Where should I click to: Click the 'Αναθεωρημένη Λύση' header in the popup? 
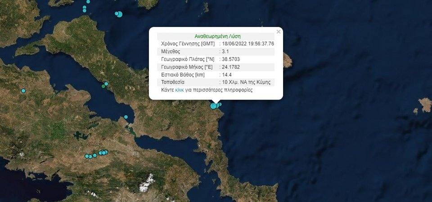tap(218, 36)
